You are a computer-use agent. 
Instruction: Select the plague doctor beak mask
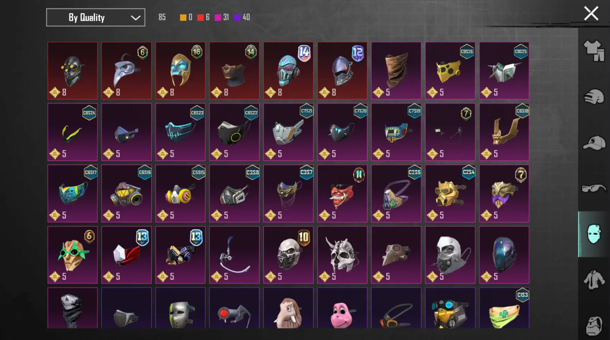click(126, 71)
